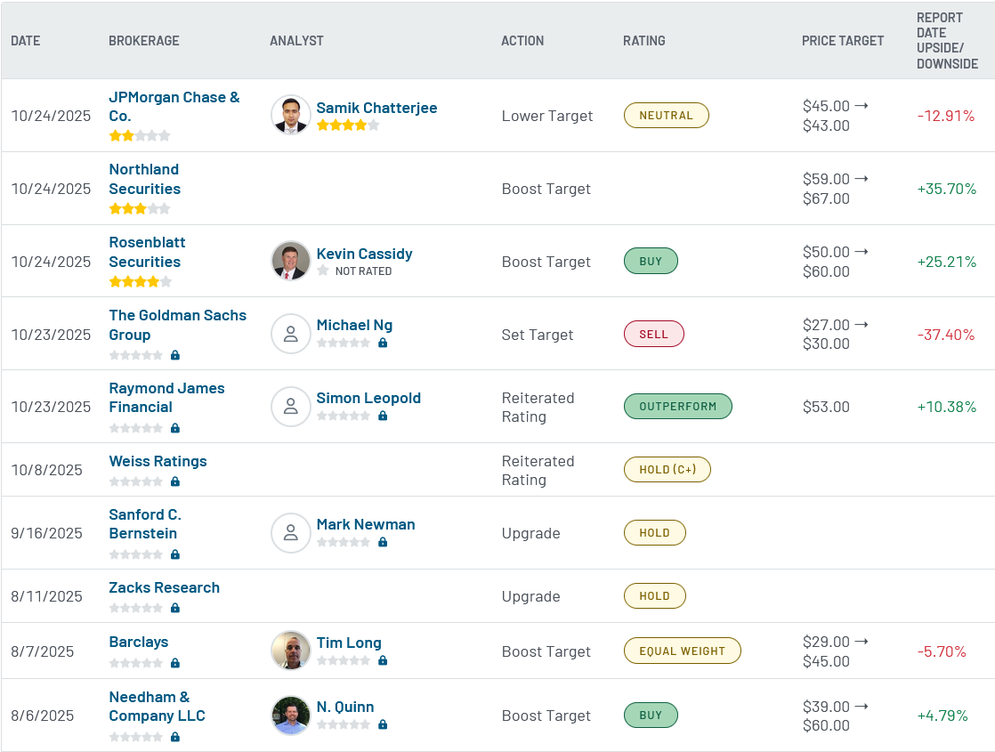Open Michael Ng analyst profile link
The height and width of the screenshot is (752, 995).
pyautogui.click(x=354, y=325)
